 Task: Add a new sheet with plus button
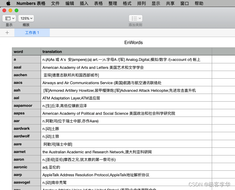(7, 32)
